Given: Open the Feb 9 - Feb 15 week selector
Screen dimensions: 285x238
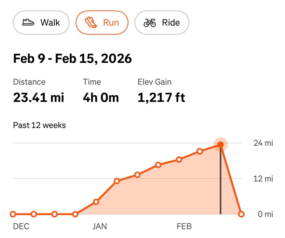Looking at the screenshot, I should click(x=72, y=58).
